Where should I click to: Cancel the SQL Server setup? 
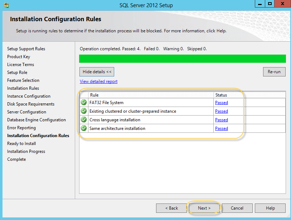[237, 208]
